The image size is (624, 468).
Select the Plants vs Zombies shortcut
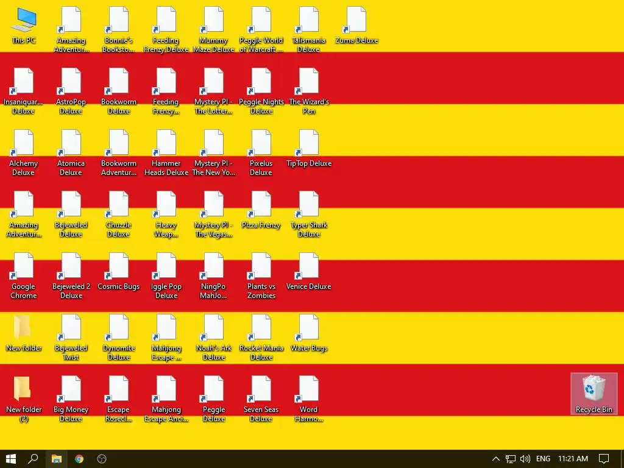click(261, 276)
